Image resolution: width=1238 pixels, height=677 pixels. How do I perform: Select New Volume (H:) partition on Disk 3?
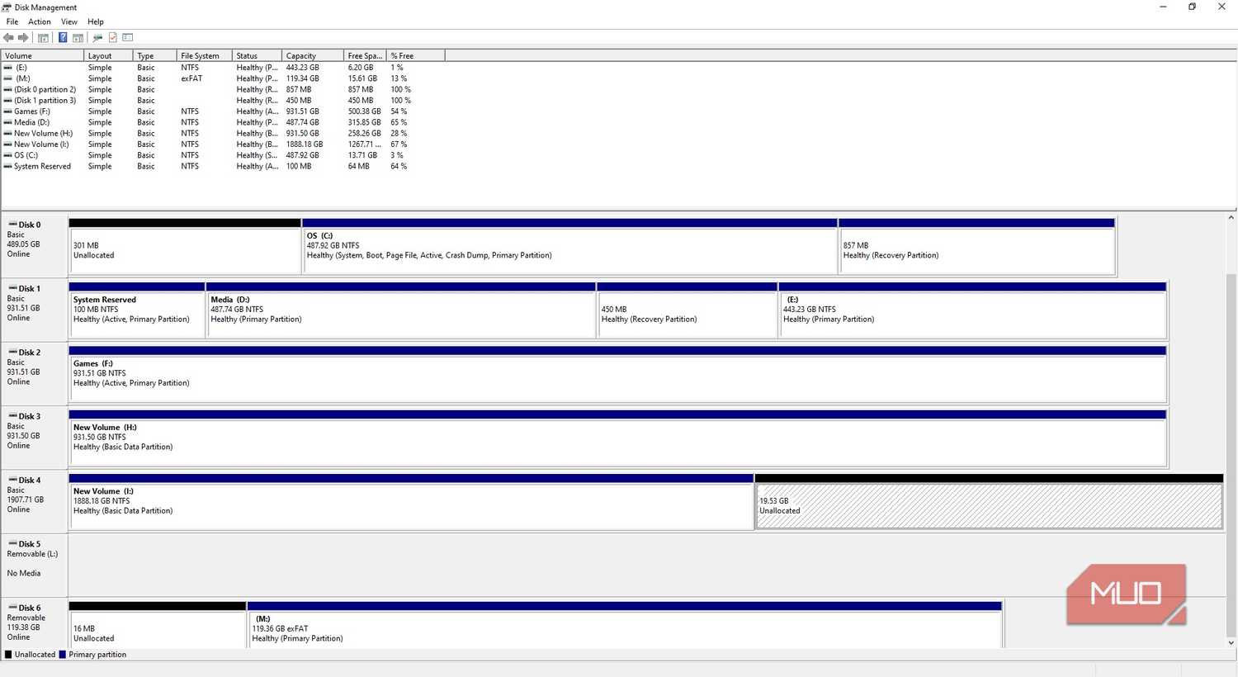point(617,438)
